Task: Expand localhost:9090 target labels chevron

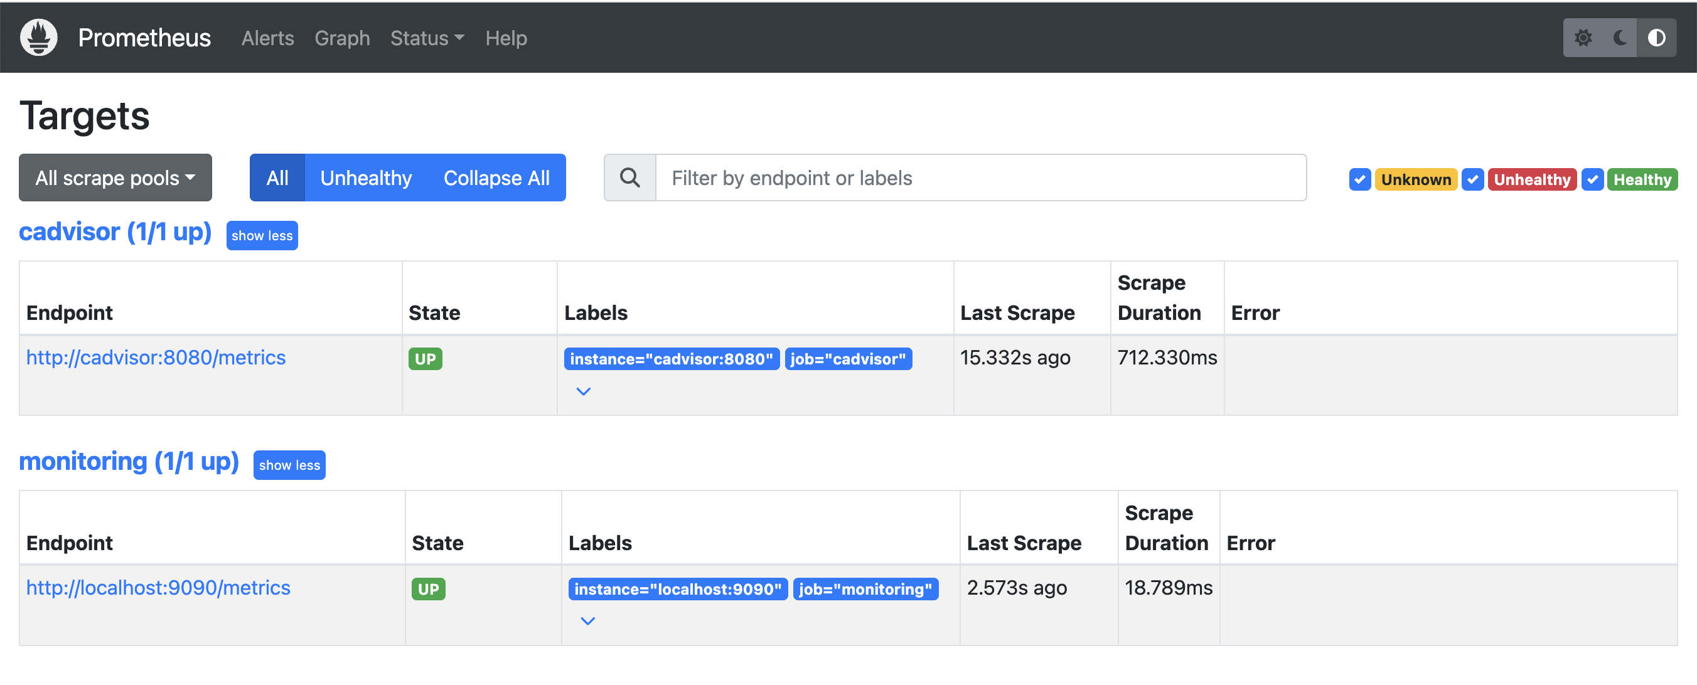Action: (587, 621)
